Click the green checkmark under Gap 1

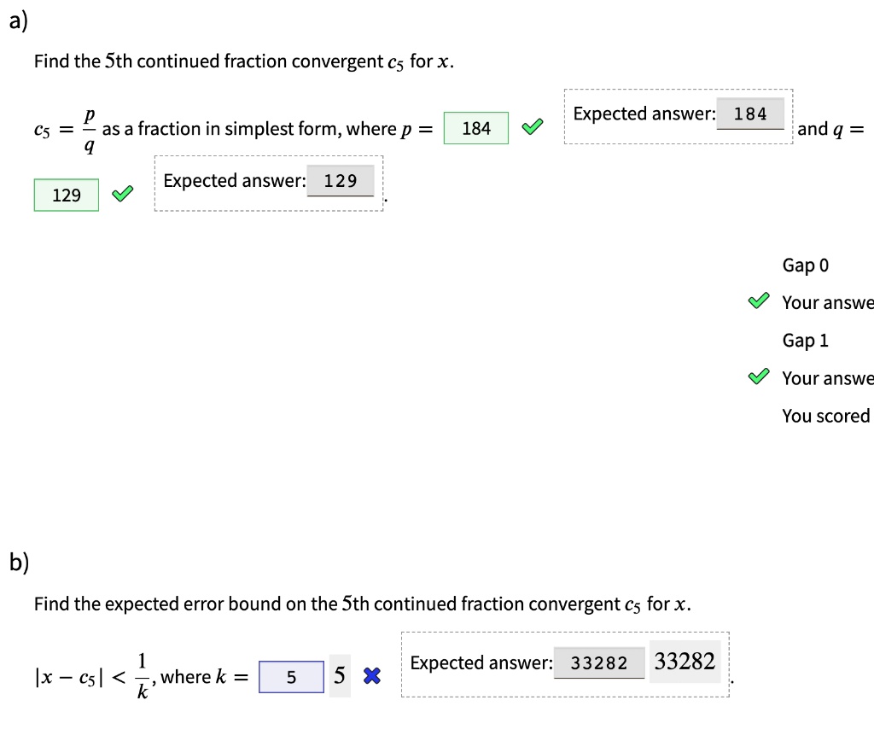coord(759,376)
